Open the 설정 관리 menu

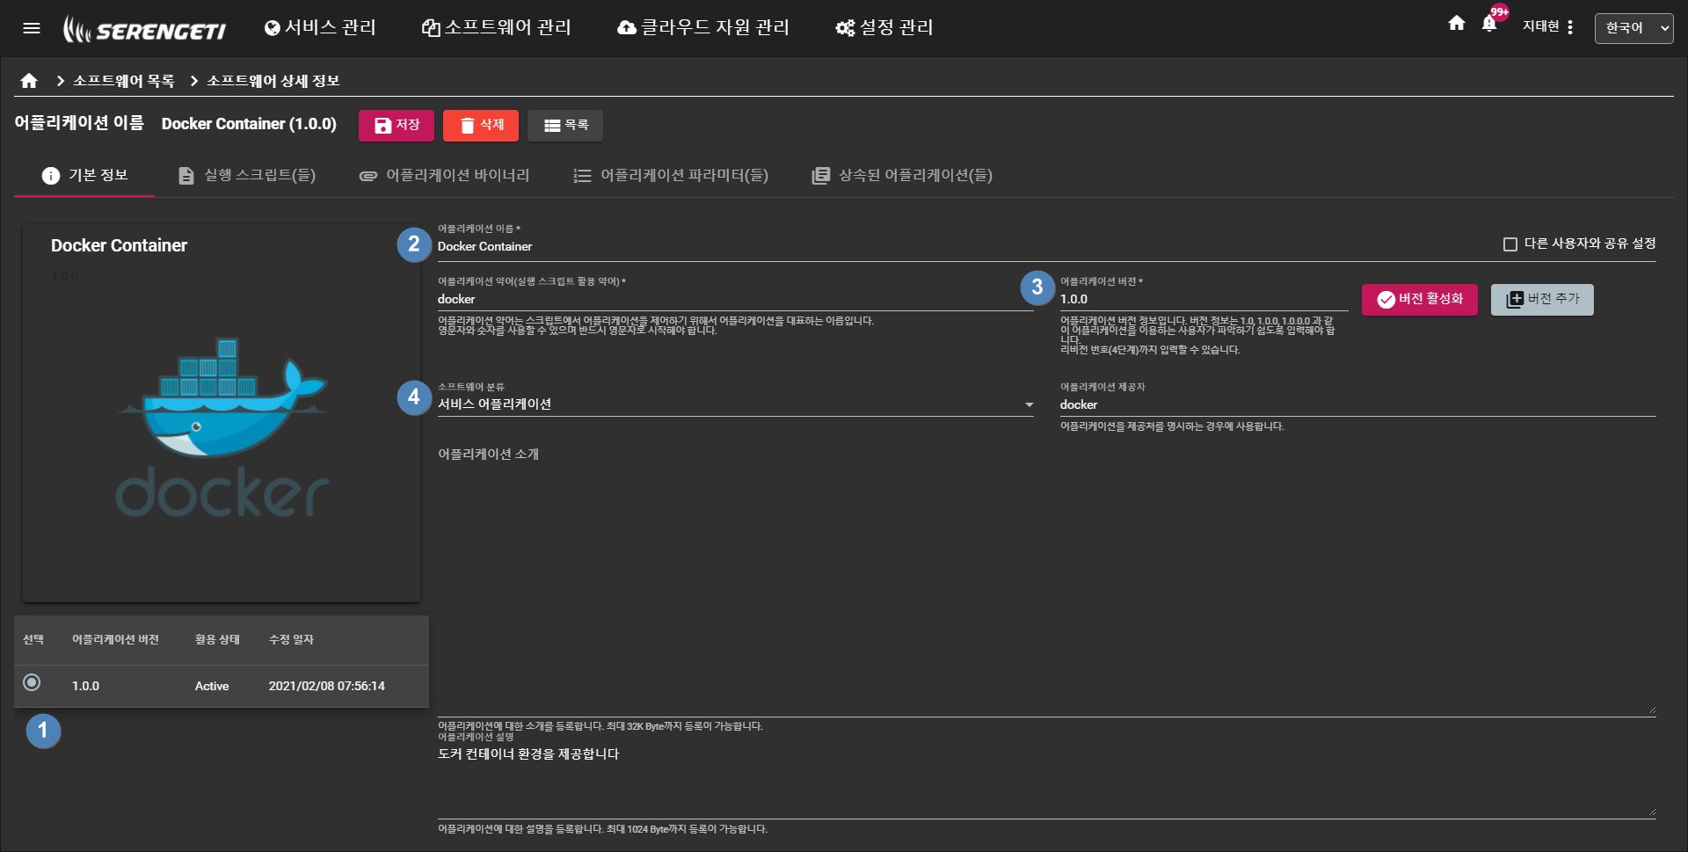884,28
